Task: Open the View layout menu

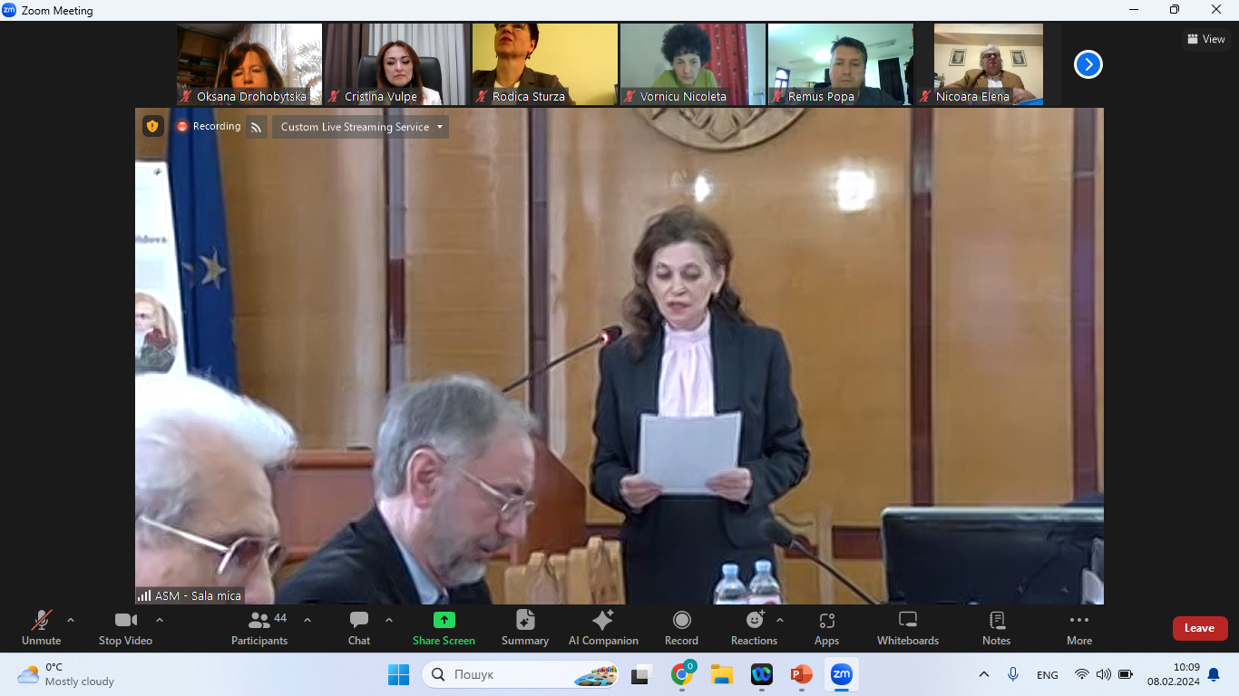Action: tap(1206, 39)
